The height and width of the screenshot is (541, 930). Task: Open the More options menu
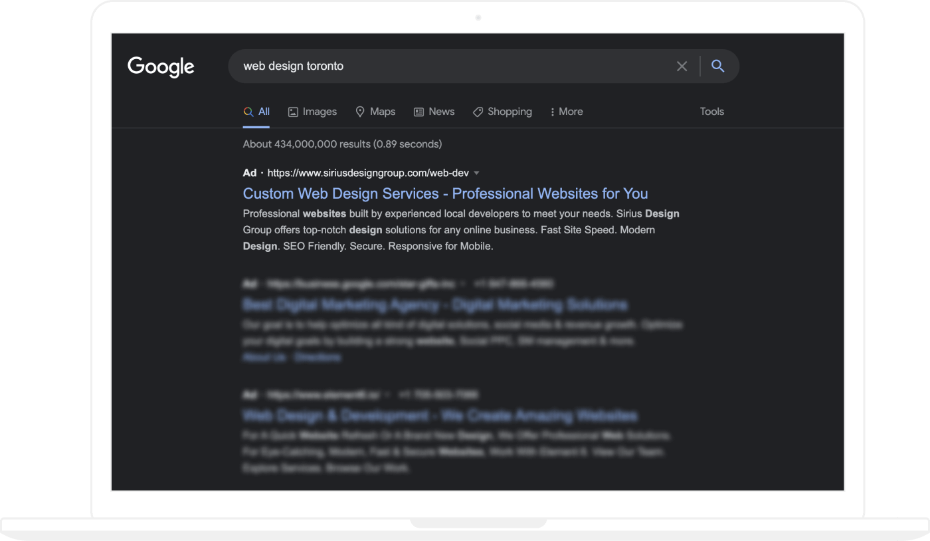coord(566,112)
